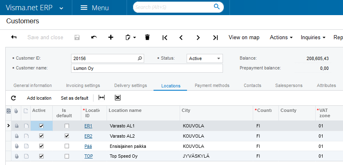Expand the Inquiries menu
Image resolution: width=343 pixels, height=165 pixels.
click(x=313, y=38)
